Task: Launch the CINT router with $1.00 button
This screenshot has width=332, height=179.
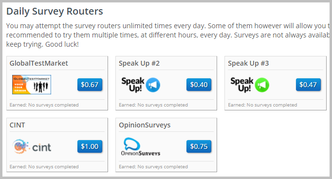Action: (90, 146)
